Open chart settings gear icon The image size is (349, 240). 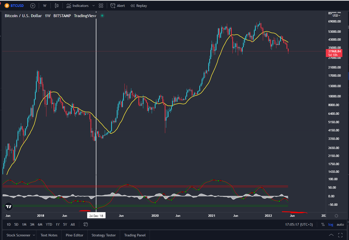[x=336, y=216]
